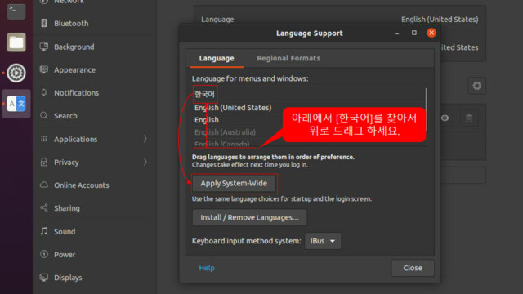Screen dimensions: 523x294
Task: Click the Bluetooth icon in the Settings sidebar
Action: (44, 23)
